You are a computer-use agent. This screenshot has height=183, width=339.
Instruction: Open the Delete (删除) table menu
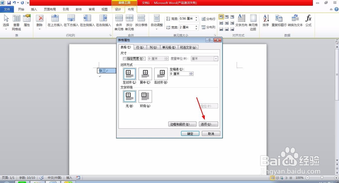coord(39,22)
